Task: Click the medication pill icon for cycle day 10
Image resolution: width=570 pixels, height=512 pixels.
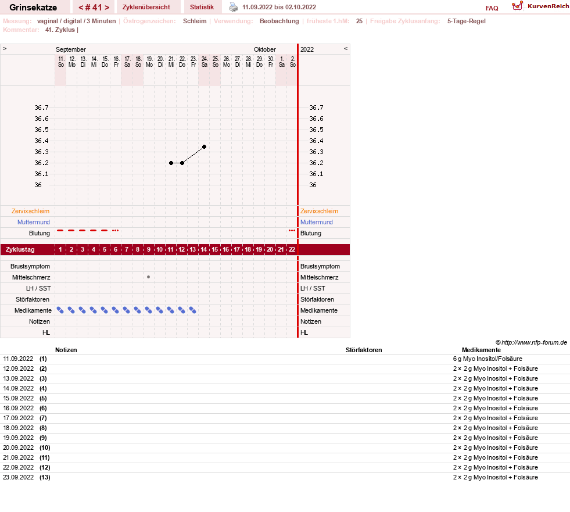Action: pos(160,310)
